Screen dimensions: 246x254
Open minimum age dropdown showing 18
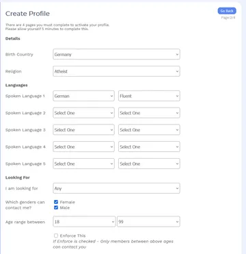84,222
